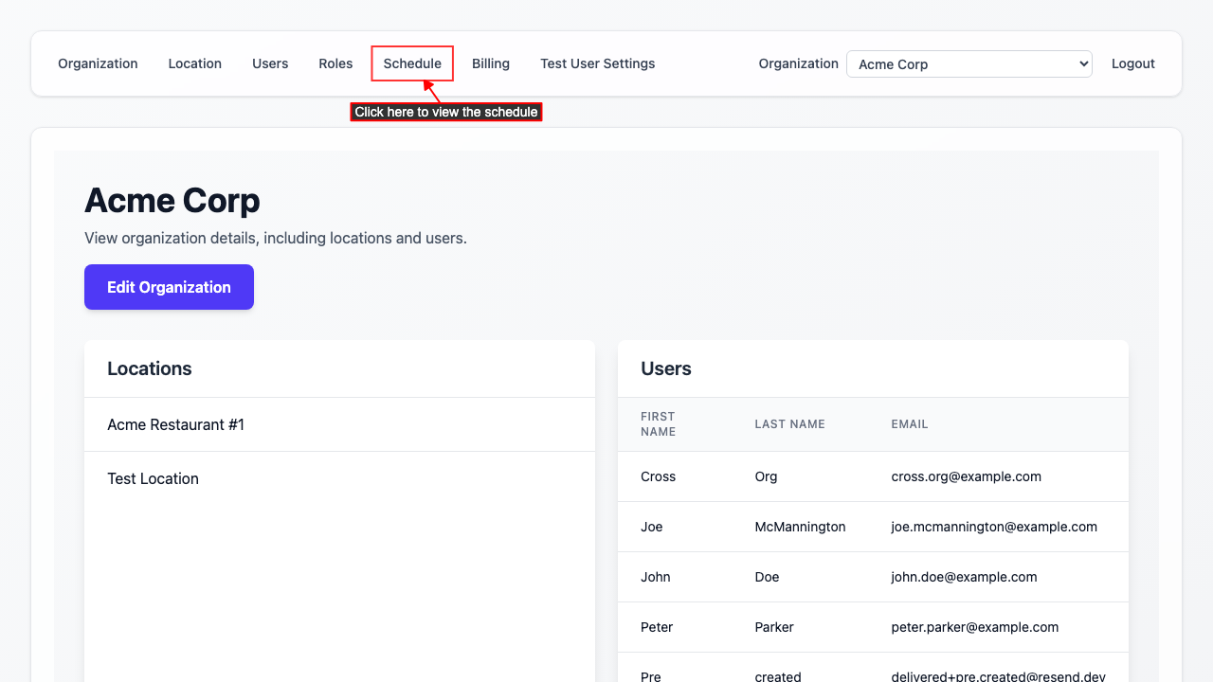This screenshot has width=1213, height=682.
Task: Expand the organization selector chevron
Action: (x=1081, y=63)
